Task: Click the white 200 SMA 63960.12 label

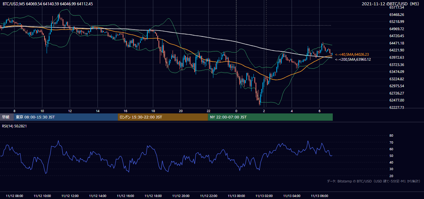Action: (x=353, y=59)
